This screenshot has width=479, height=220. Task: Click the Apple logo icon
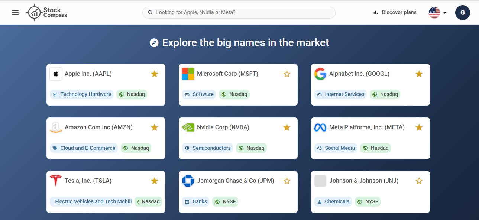56,74
